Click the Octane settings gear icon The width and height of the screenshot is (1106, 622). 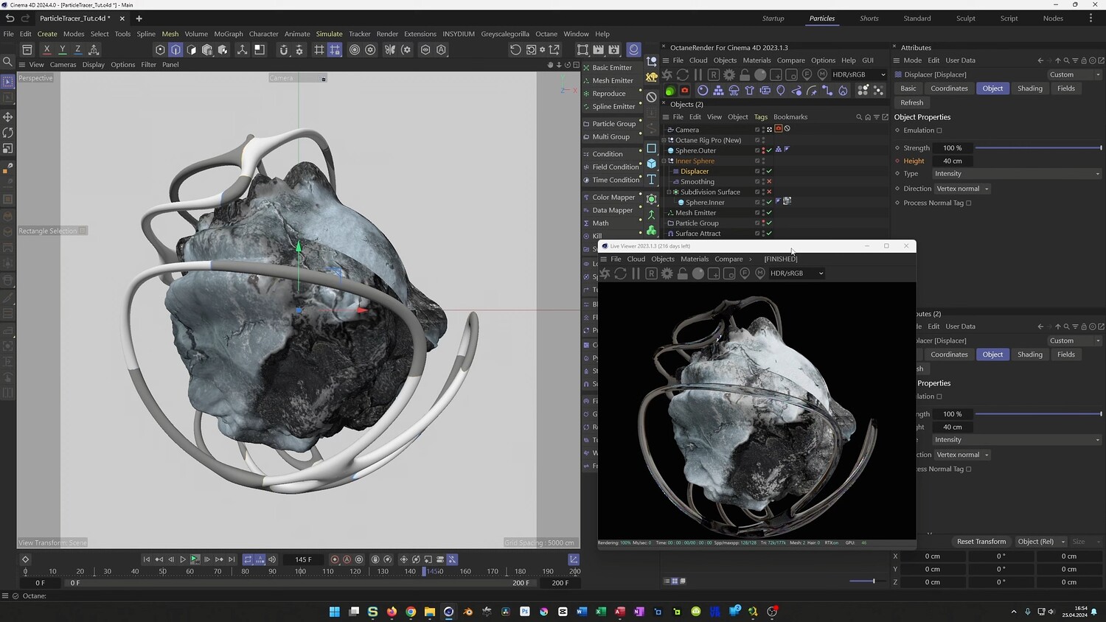coord(729,74)
